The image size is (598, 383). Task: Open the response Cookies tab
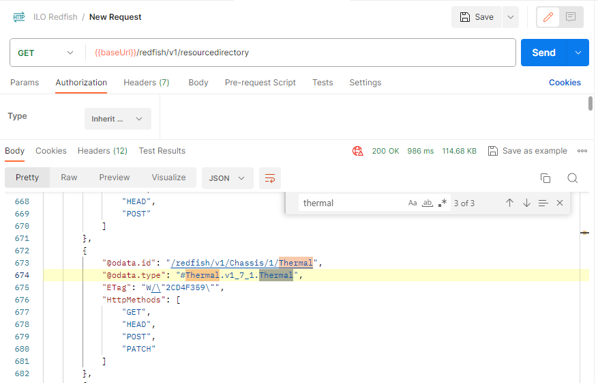(51, 151)
